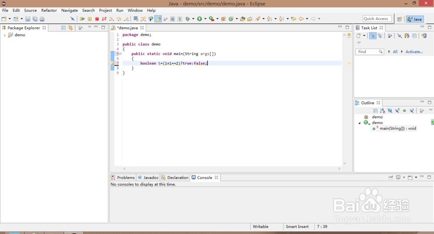Open Package Explorer view menu triangle
Viewport: 434px width, 234px height.
(x=89, y=27)
